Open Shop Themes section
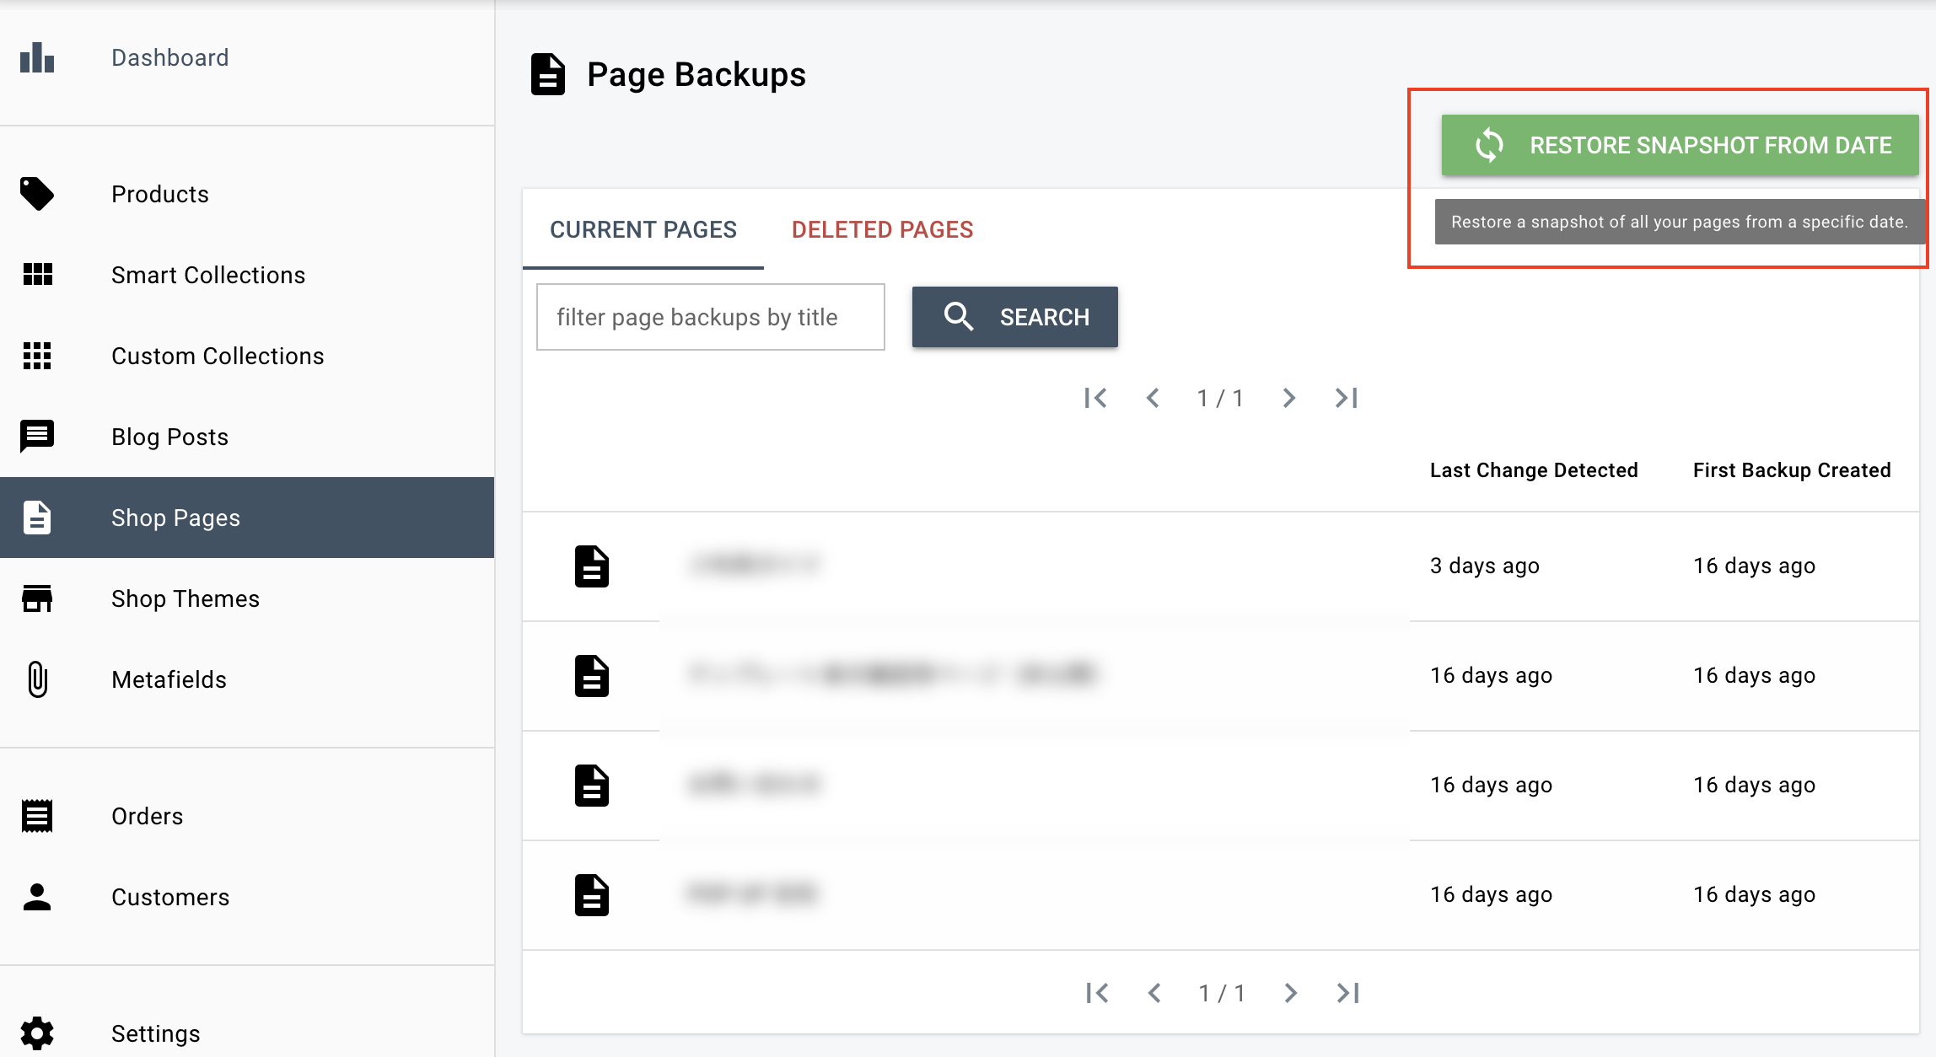 click(247, 598)
